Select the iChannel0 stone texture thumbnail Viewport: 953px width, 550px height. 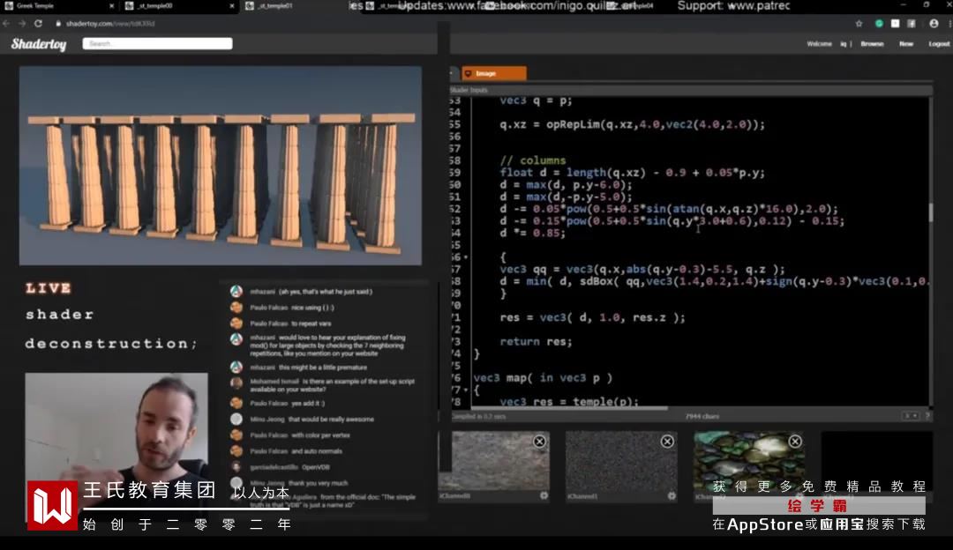click(x=493, y=461)
